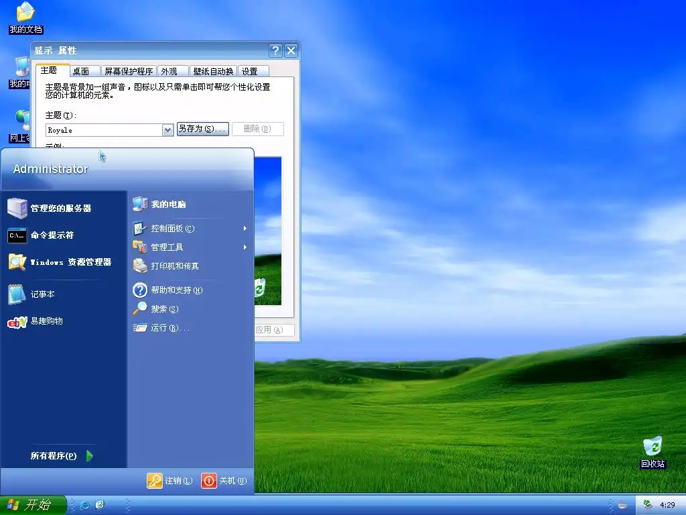Click the 另存为 (Save As) button
The width and height of the screenshot is (686, 515).
pos(202,129)
